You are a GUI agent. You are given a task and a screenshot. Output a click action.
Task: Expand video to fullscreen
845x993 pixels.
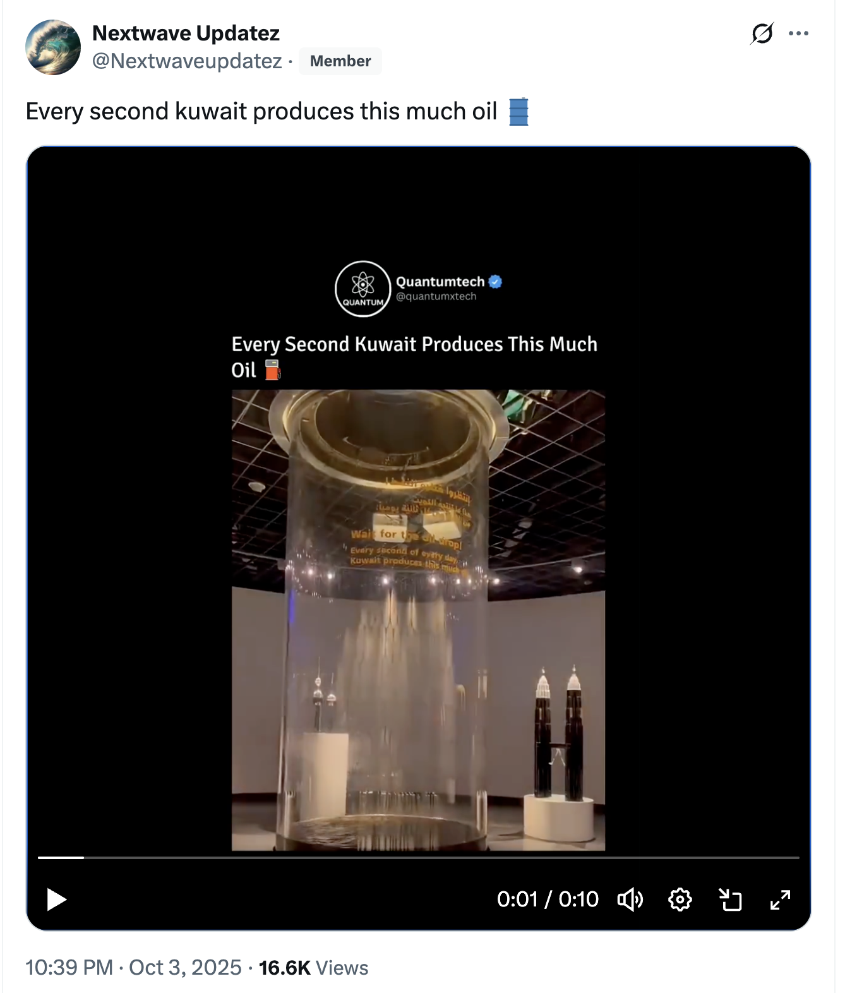(781, 899)
